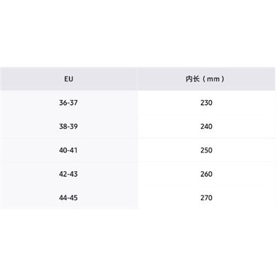This screenshot has height=276, width=276.
Task: Click the mm unit in header
Action: 213,79
